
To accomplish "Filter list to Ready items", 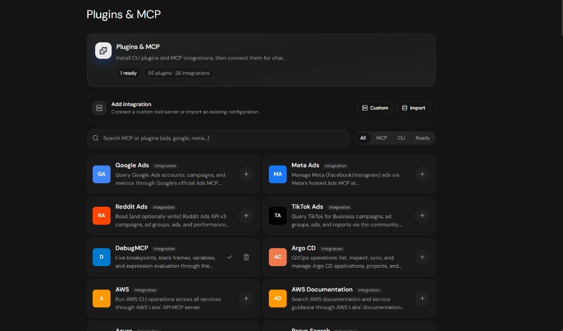I will (423, 138).
